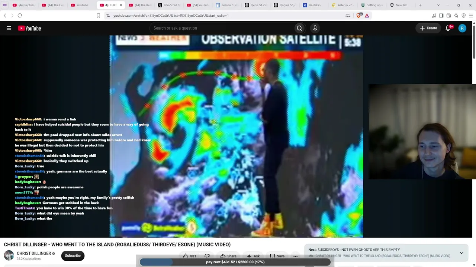Click the VPN globe toolbar icon
Viewport: 476px width, 267px height.
[463, 16]
